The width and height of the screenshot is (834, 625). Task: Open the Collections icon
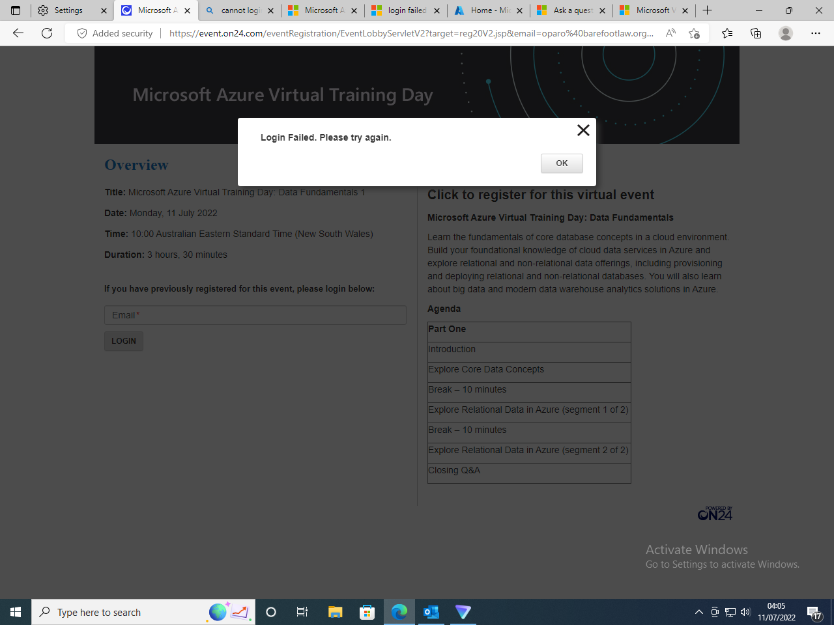756,33
